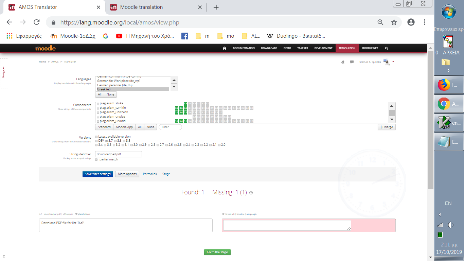Click Standard components button

point(104,127)
